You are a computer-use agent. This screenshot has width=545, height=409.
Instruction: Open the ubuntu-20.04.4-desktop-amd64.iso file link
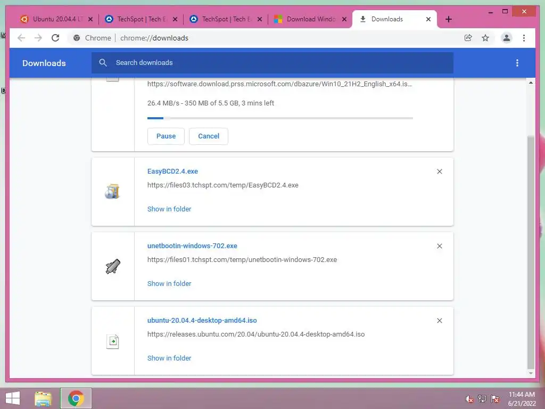coord(202,320)
